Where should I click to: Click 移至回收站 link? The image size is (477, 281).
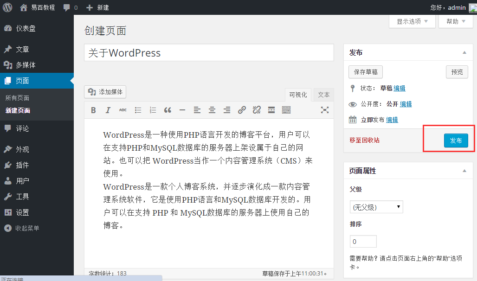pyautogui.click(x=364, y=140)
